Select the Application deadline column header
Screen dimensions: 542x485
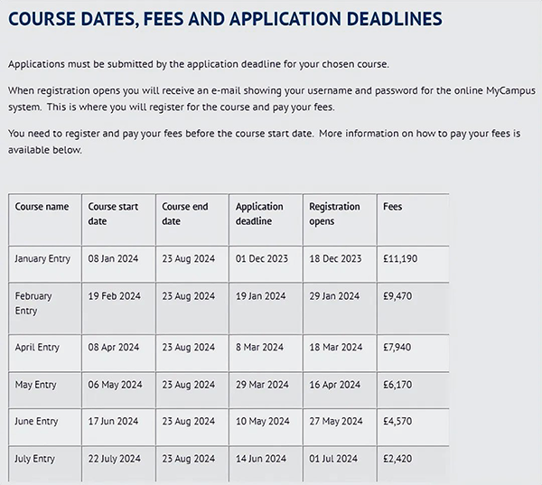[260, 213]
